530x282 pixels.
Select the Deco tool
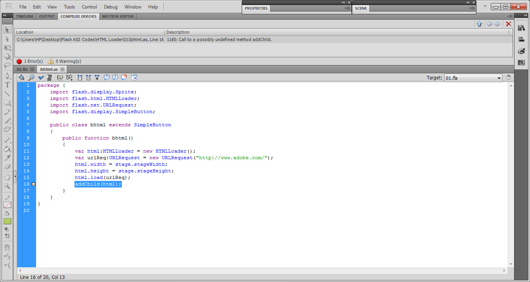coord(7,130)
